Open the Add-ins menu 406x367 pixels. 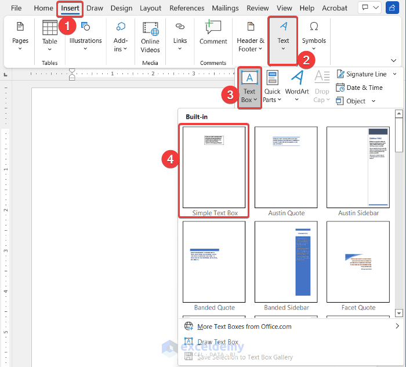pos(121,37)
